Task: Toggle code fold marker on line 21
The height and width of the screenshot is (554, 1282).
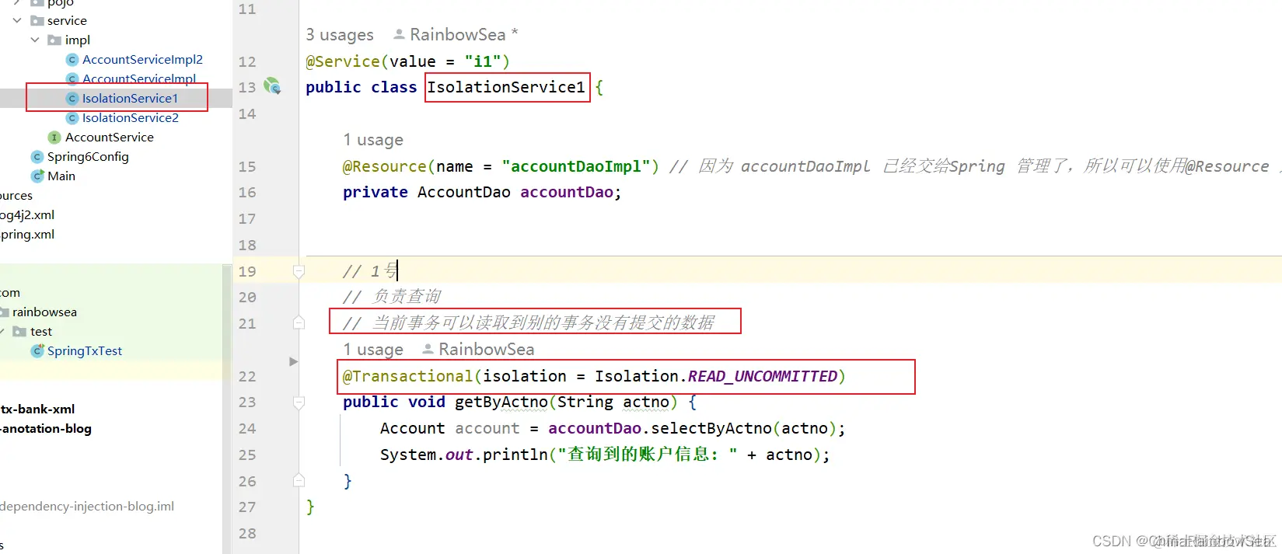Action: click(299, 322)
